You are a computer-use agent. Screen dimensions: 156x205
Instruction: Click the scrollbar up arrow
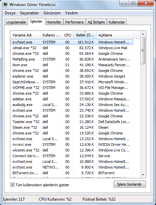143,34
